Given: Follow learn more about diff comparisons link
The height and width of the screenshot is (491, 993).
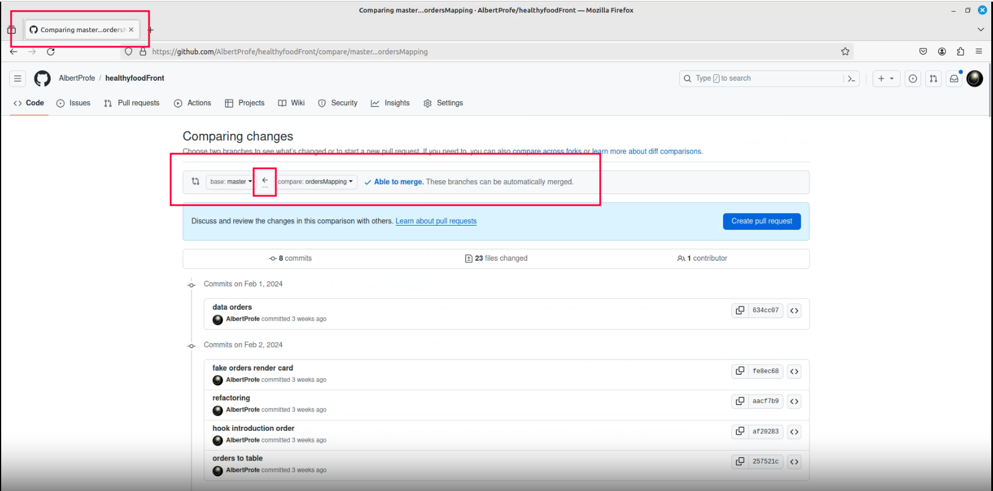Looking at the screenshot, I should click(x=647, y=151).
